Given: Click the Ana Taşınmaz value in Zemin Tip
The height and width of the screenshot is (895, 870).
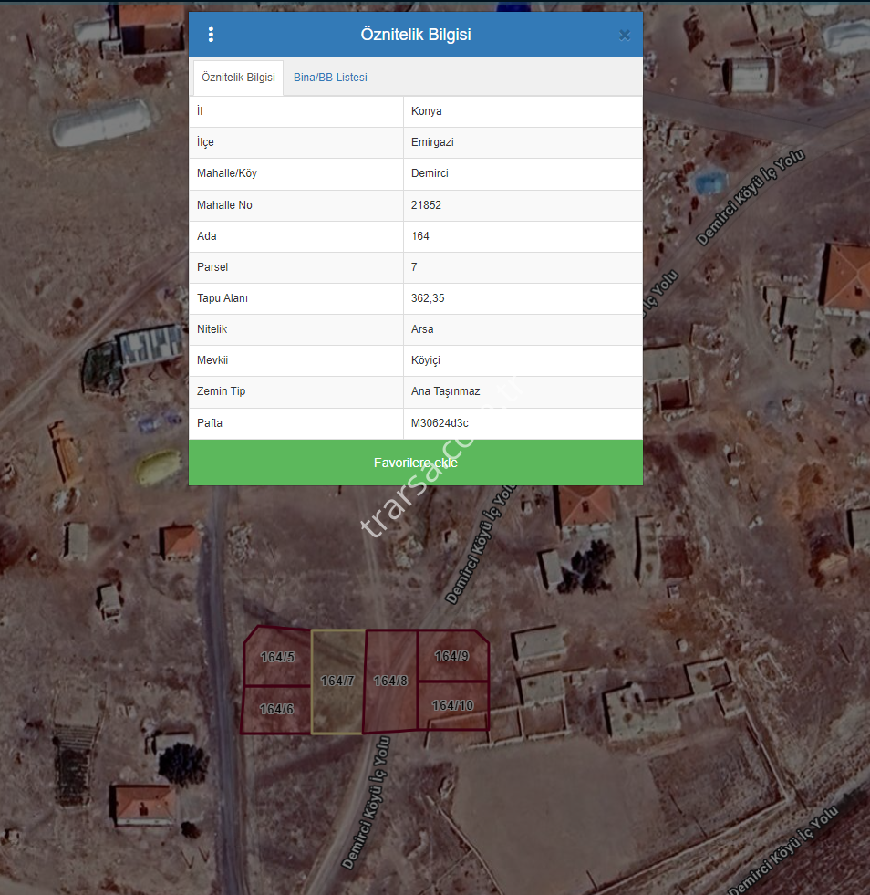Looking at the screenshot, I should 446,391.
